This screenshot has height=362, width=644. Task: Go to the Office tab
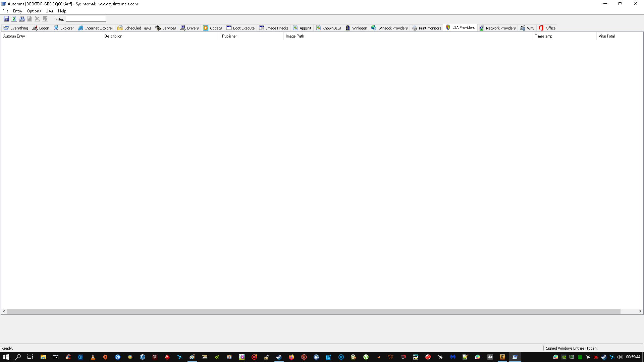coord(547,28)
